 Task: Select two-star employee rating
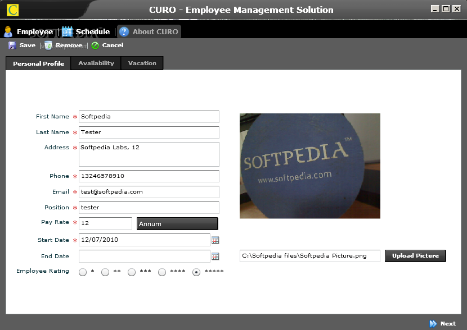coord(105,272)
